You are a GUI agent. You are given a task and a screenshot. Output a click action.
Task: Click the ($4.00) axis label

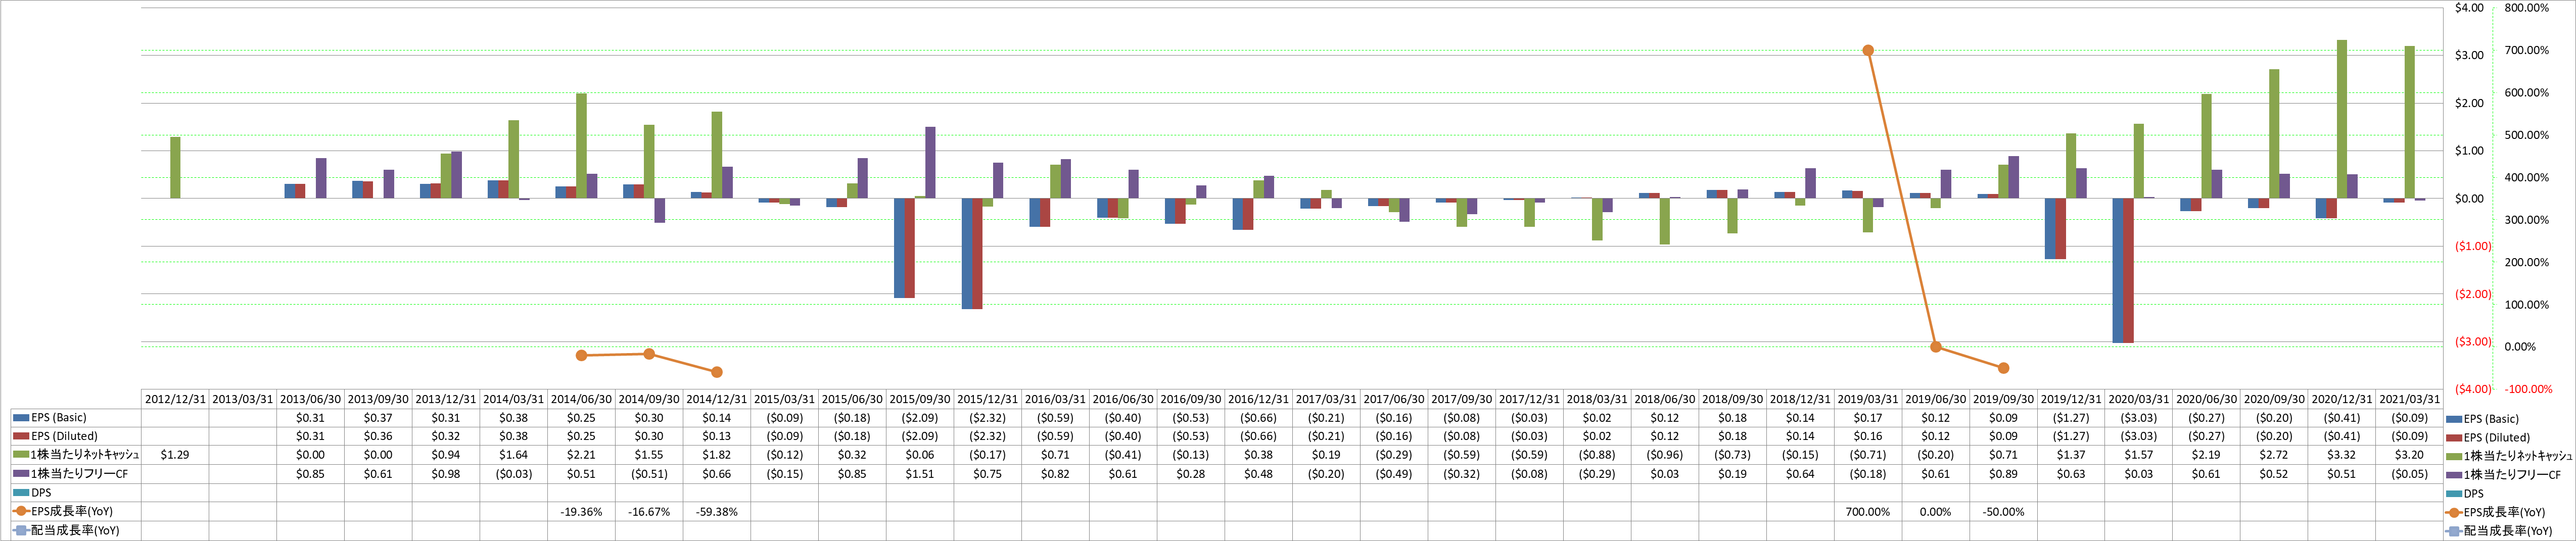pyautogui.click(x=2473, y=389)
